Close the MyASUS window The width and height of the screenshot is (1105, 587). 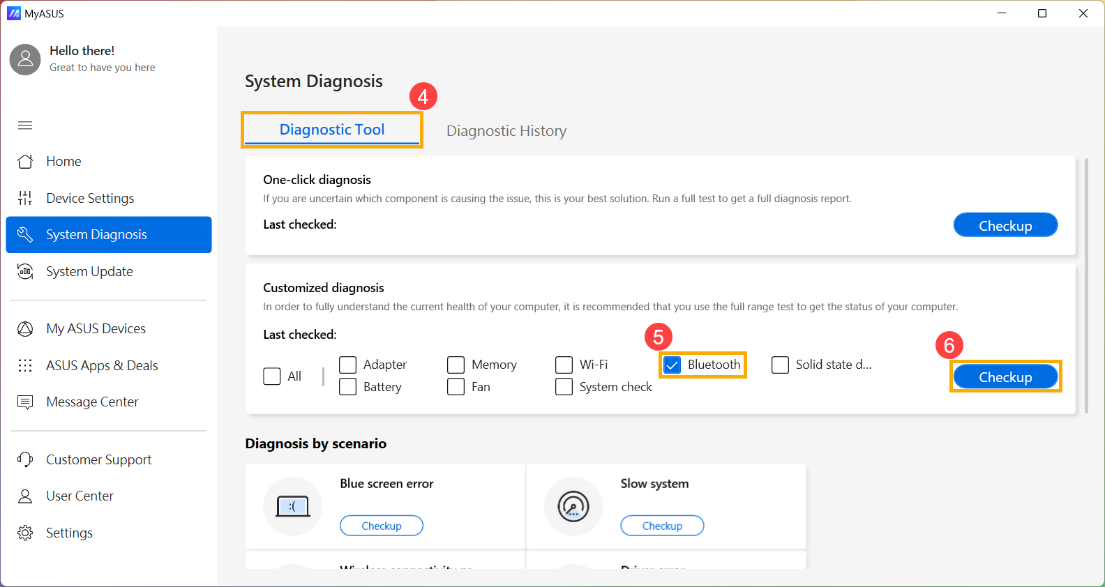[x=1083, y=13]
